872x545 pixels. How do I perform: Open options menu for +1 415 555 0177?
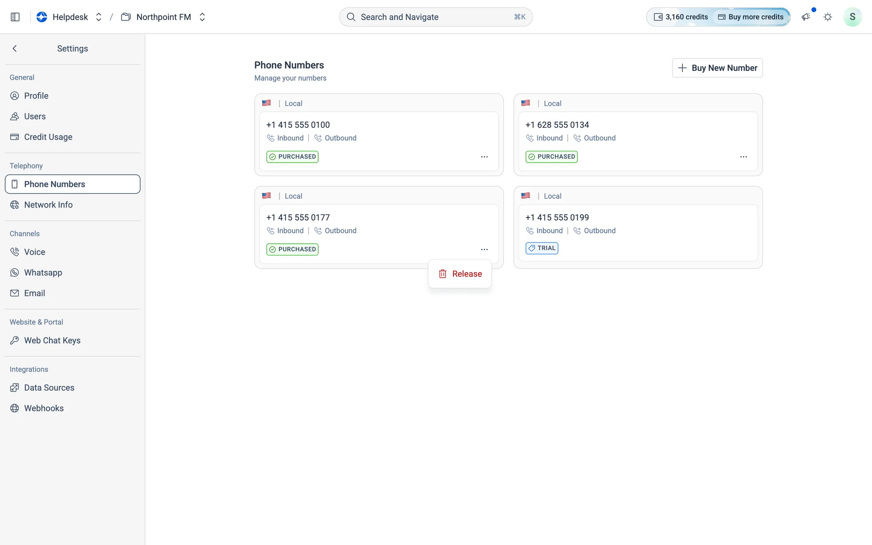[x=484, y=249]
